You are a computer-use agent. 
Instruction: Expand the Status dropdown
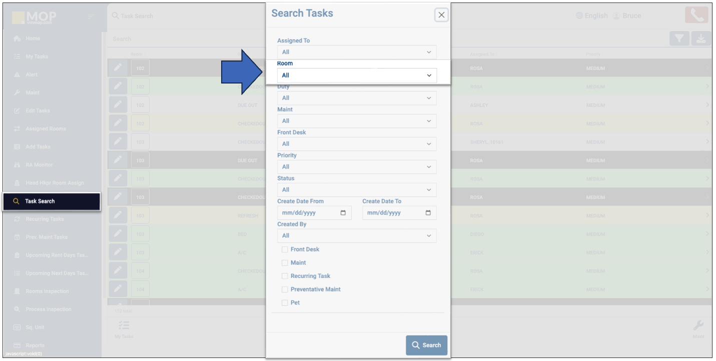(x=357, y=189)
